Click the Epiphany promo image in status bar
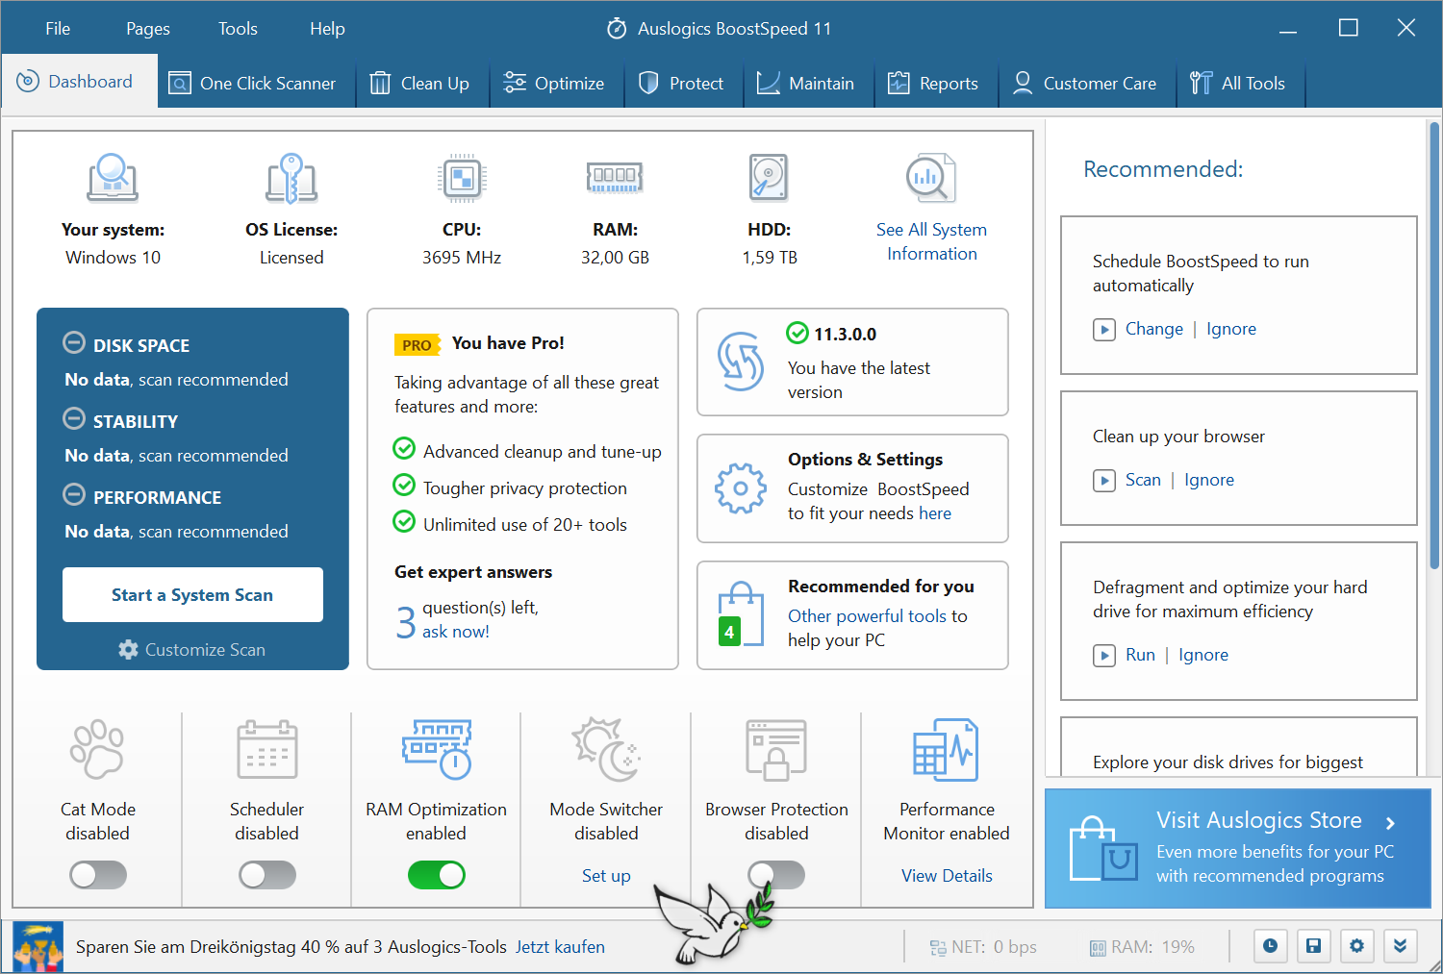The width and height of the screenshot is (1443, 974). [38, 947]
